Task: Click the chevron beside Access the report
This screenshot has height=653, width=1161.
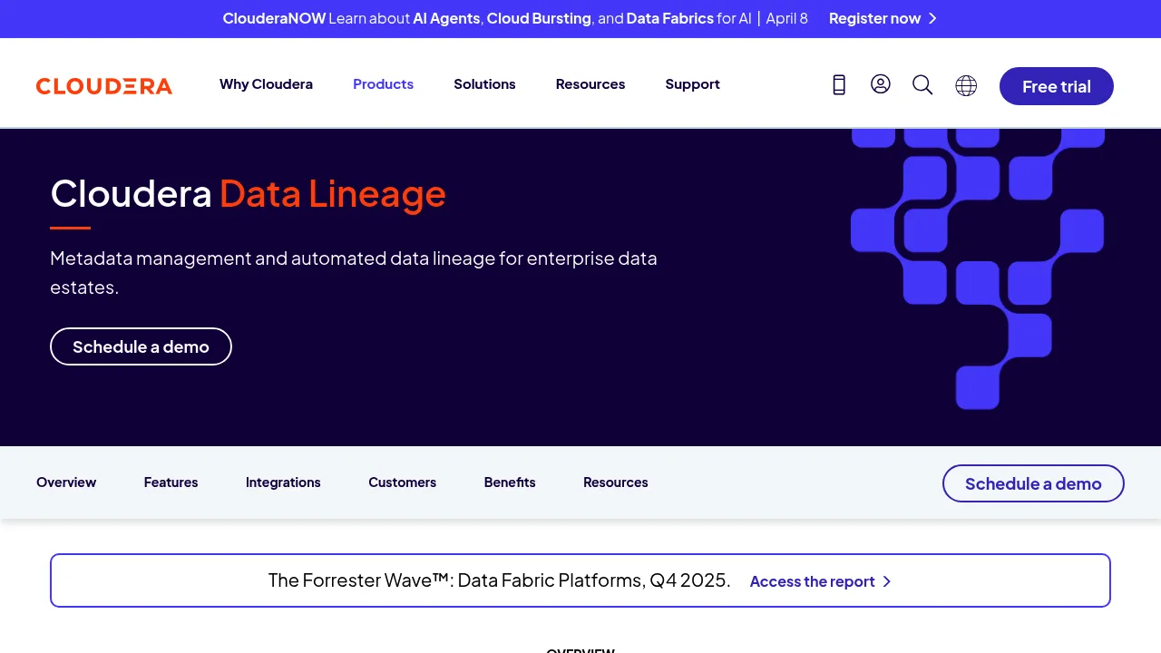Action: pyautogui.click(x=887, y=581)
